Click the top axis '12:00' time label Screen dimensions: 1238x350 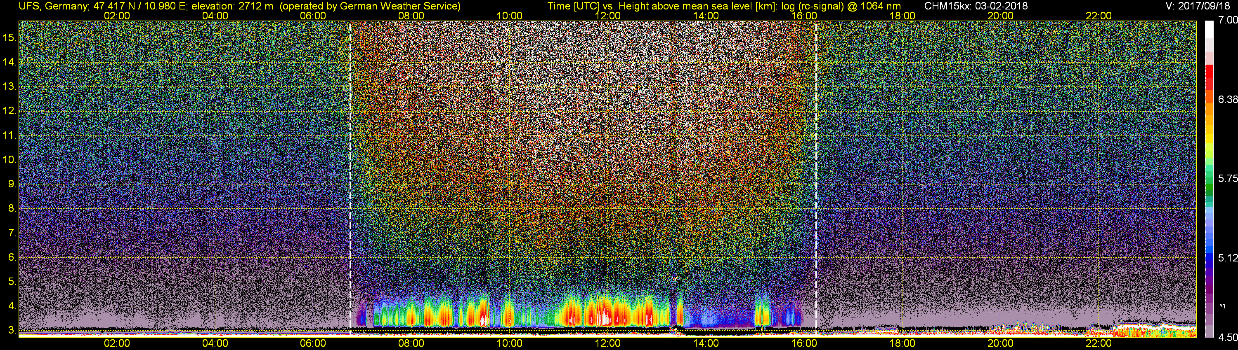point(607,16)
